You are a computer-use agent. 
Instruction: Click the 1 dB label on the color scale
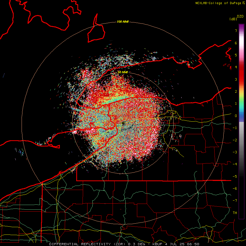(x=236, y=104)
